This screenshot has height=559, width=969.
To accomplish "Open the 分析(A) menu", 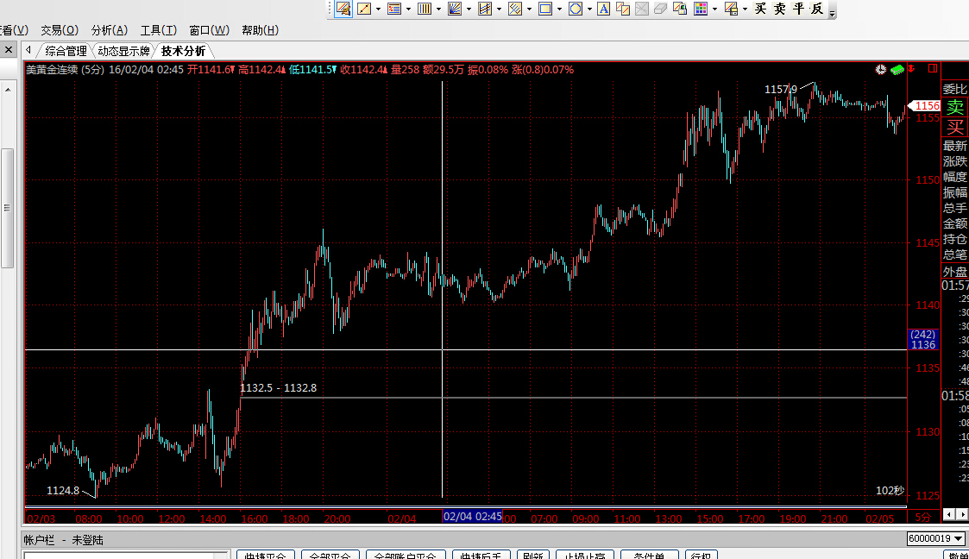I will [109, 30].
